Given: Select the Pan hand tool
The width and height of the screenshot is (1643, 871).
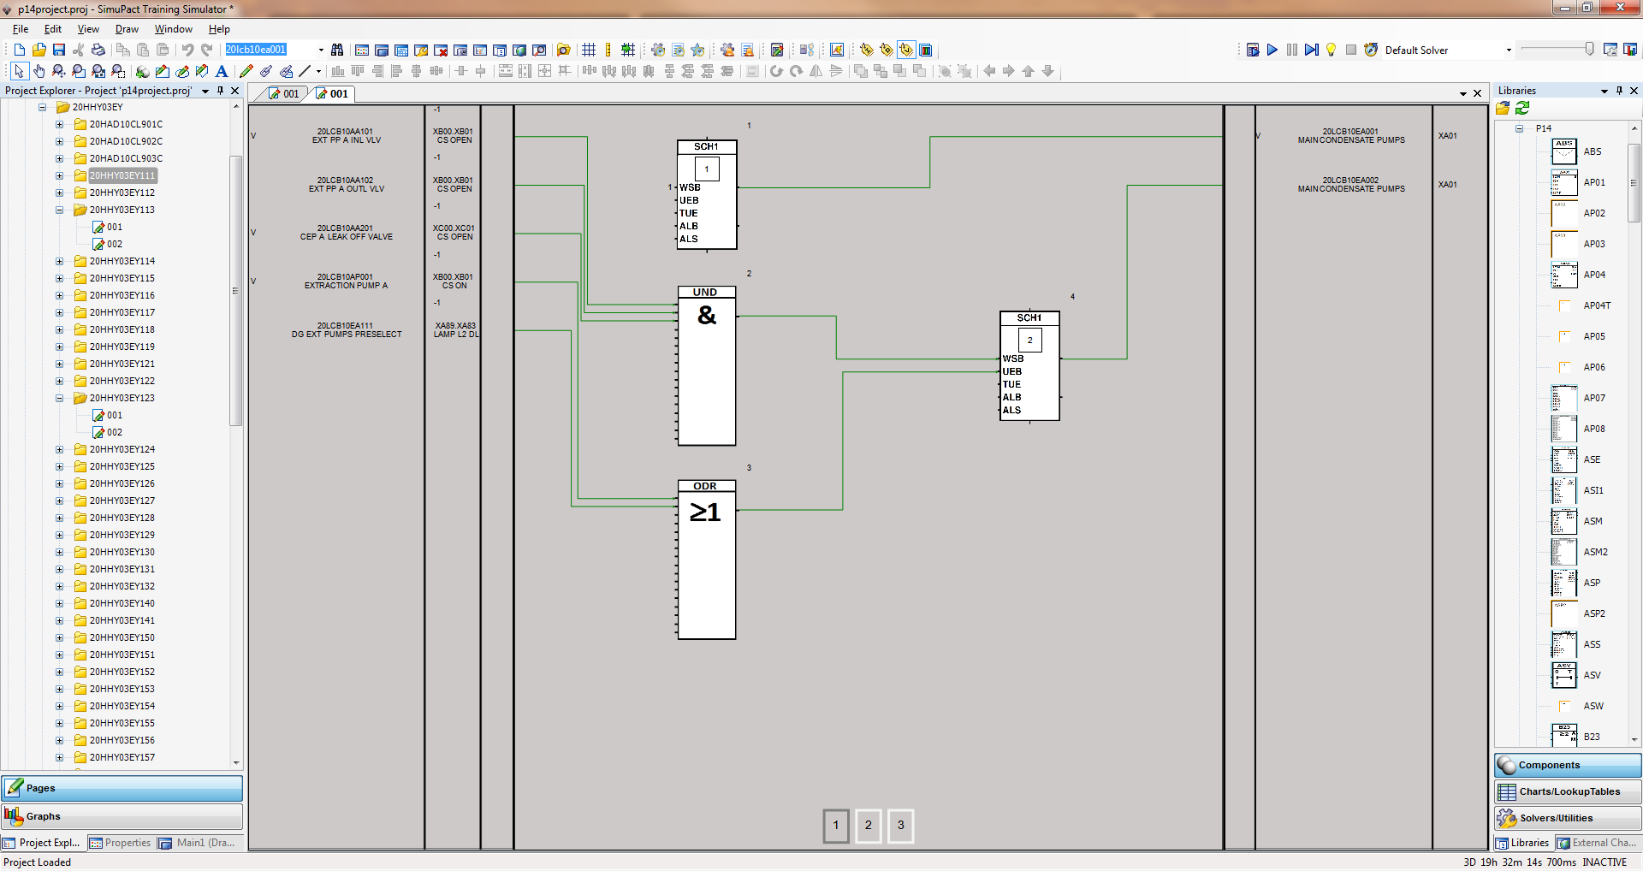Looking at the screenshot, I should pyautogui.click(x=39, y=72).
